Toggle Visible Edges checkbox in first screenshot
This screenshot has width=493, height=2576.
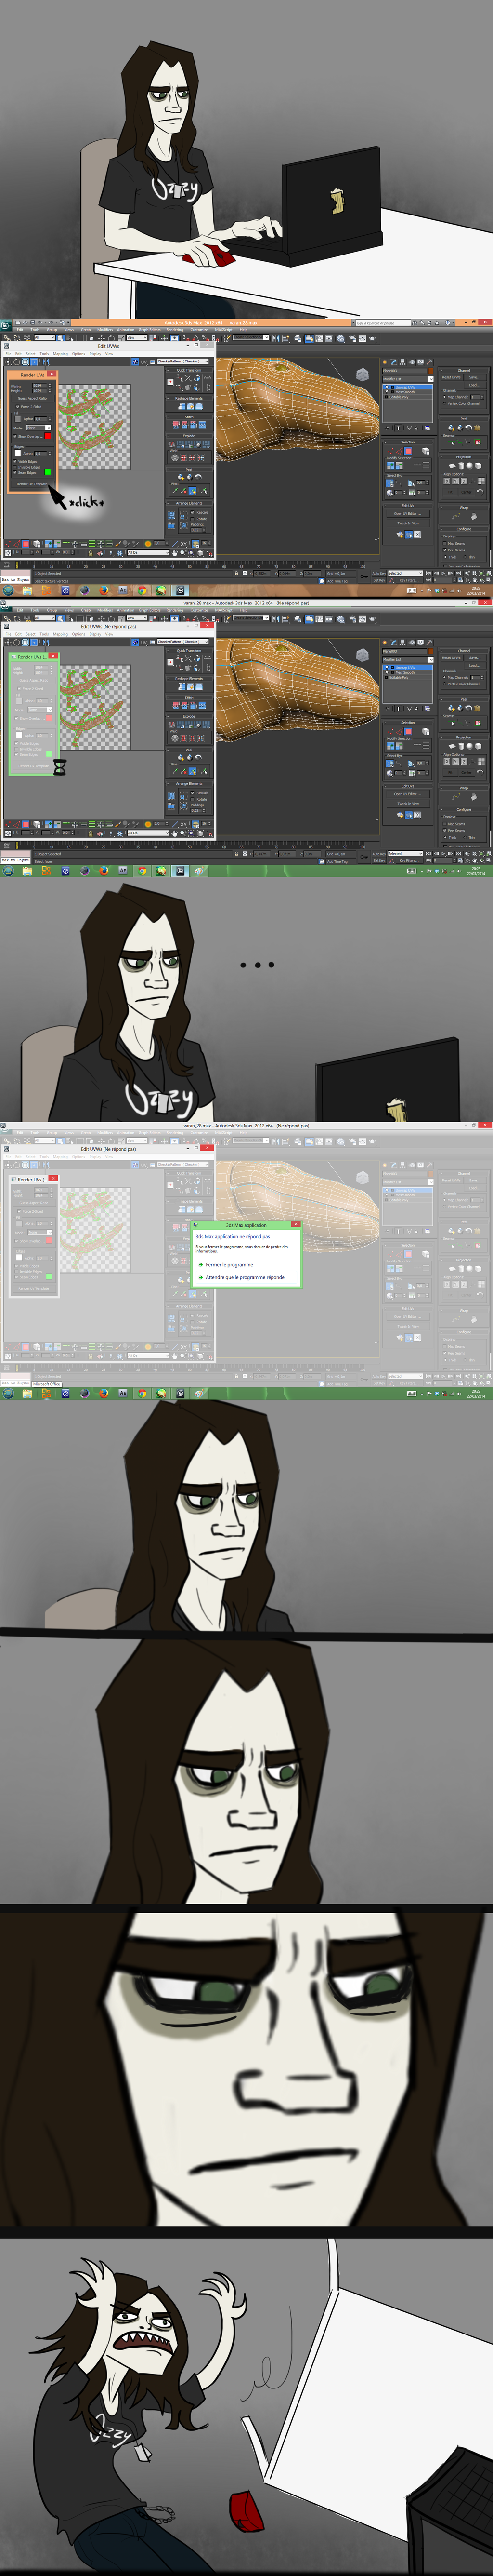[15, 461]
